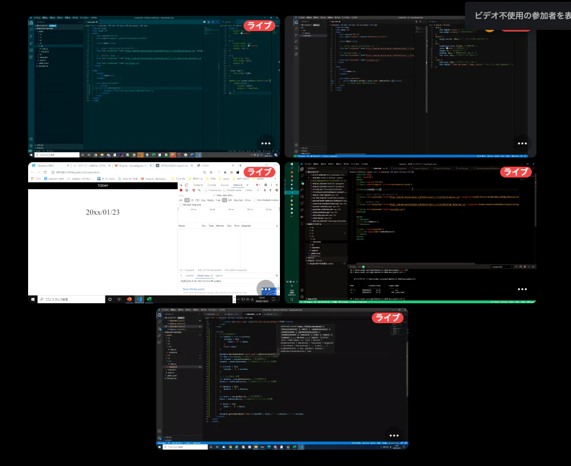This screenshot has height=466, width=571.
Task: Tick the Disable cache checkbox
Action: [x=225, y=190]
